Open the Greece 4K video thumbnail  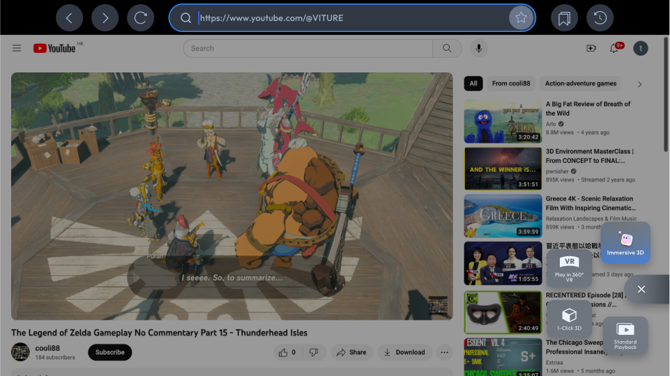503,216
